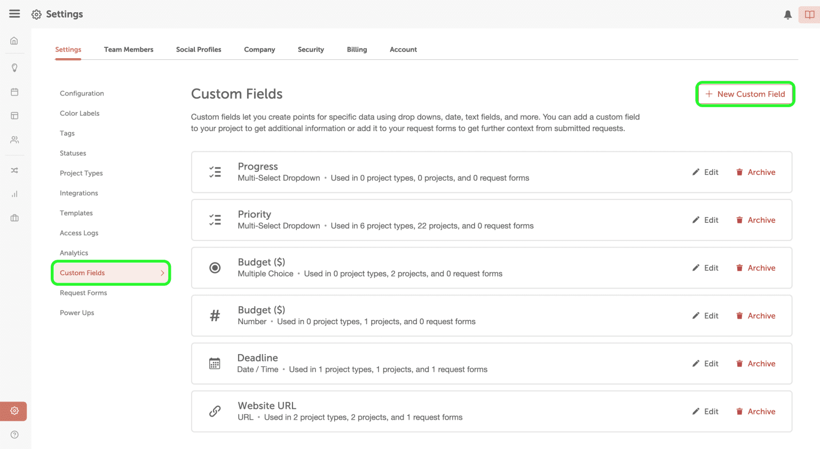Click the notifications bell icon
This screenshot has width=820, height=449.
(x=787, y=15)
